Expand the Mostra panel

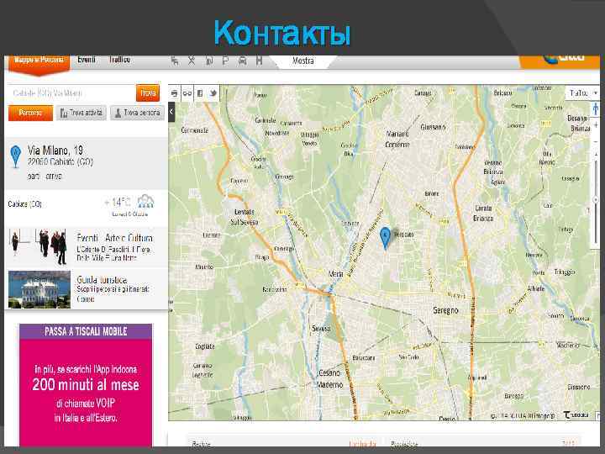click(302, 61)
